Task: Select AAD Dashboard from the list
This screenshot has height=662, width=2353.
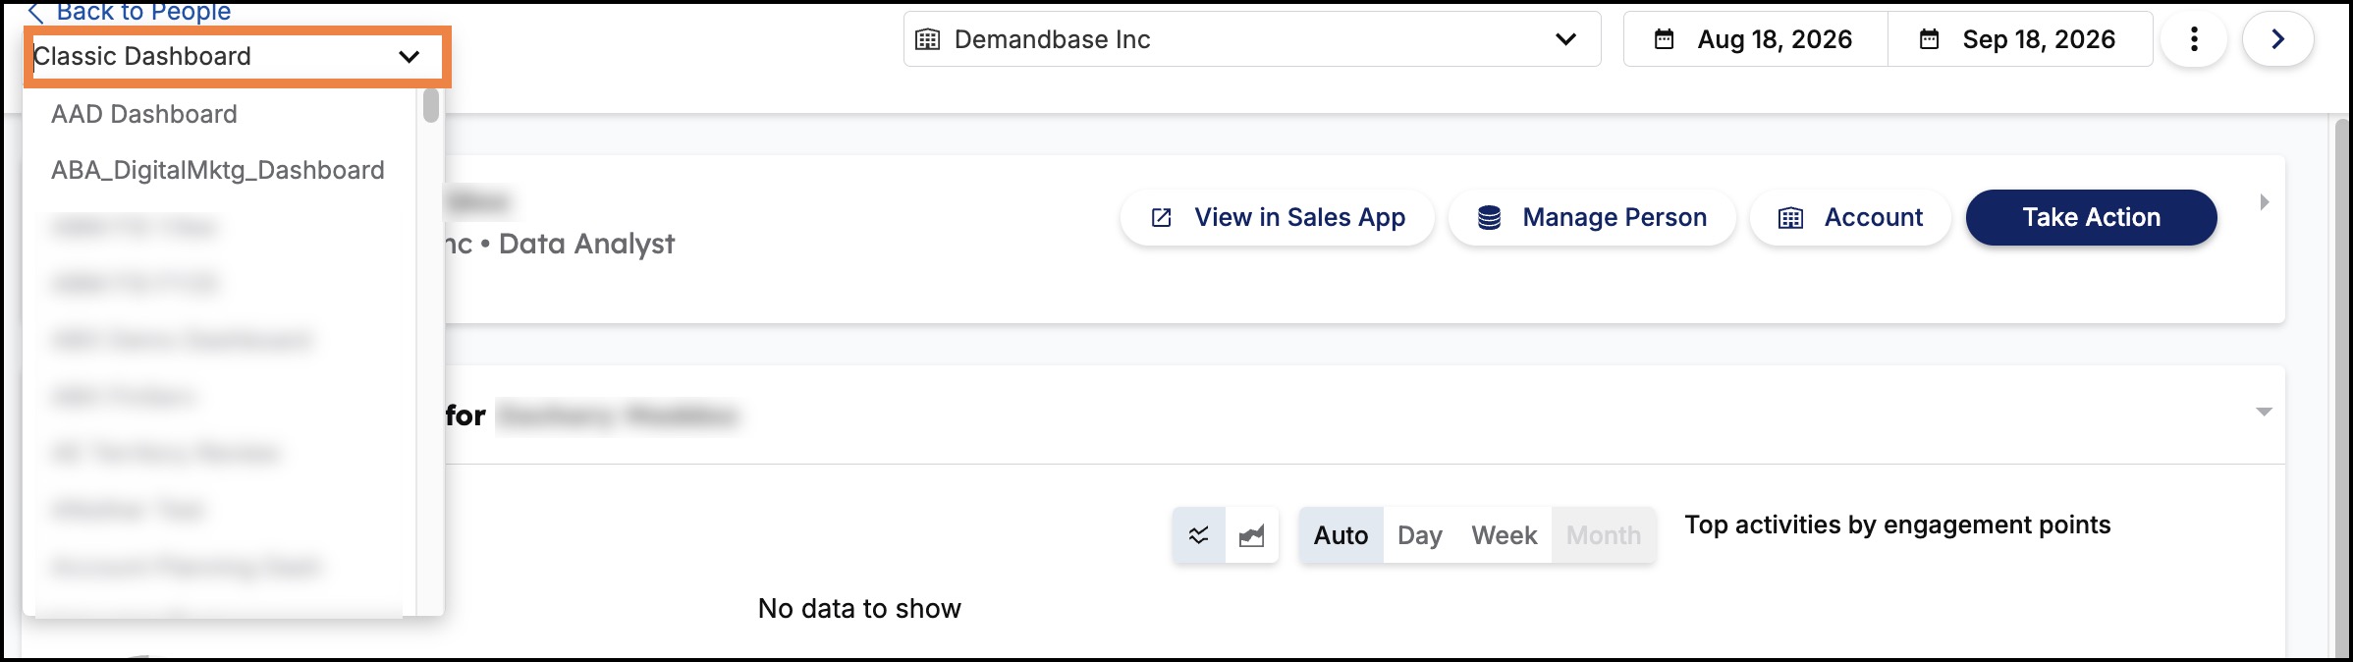Action: click(144, 114)
